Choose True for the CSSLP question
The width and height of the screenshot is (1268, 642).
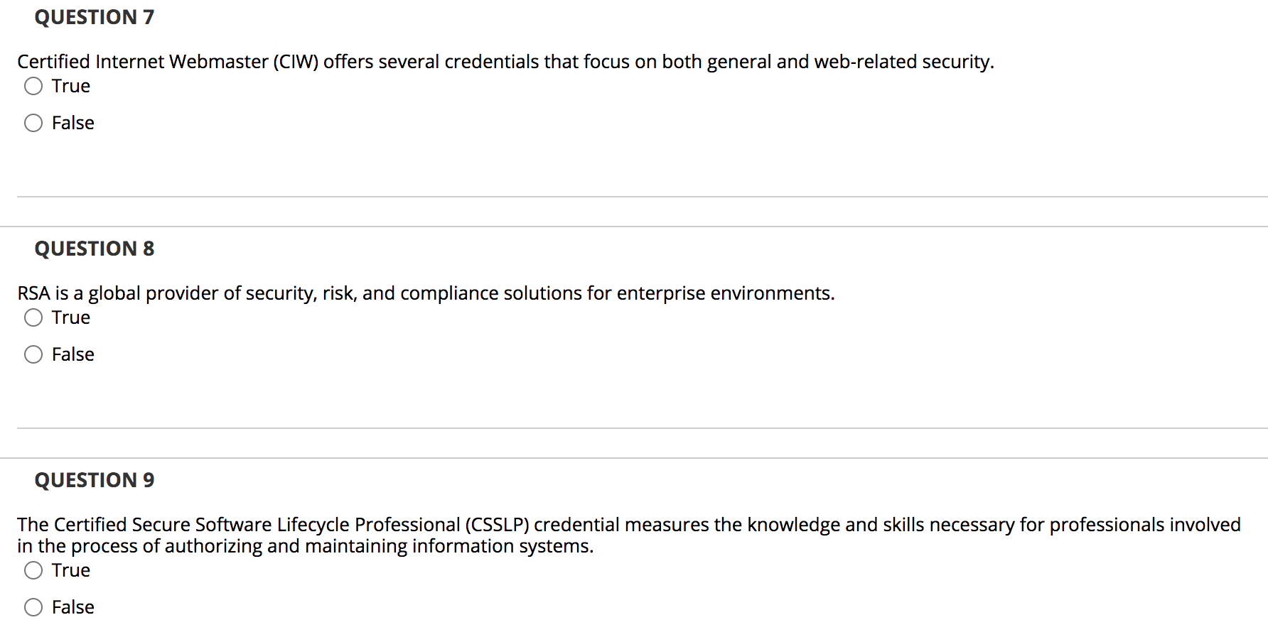click(33, 570)
